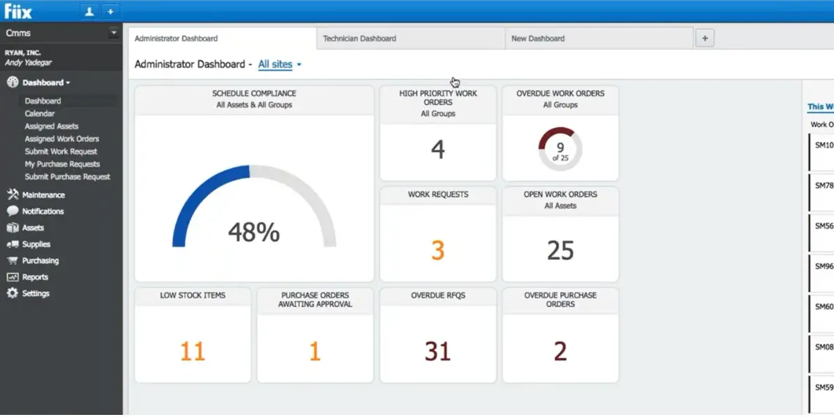This screenshot has width=834, height=417.
Task: Switch to Administrator Dashboard tab
Action: click(x=221, y=39)
